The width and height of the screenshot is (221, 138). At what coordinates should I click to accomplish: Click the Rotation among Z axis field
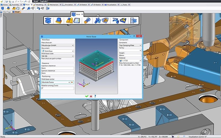pos(57,88)
